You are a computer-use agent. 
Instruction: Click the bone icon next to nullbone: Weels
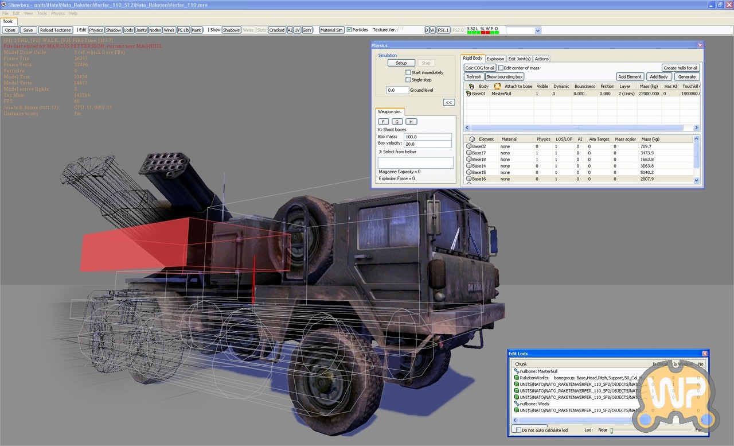pos(516,404)
